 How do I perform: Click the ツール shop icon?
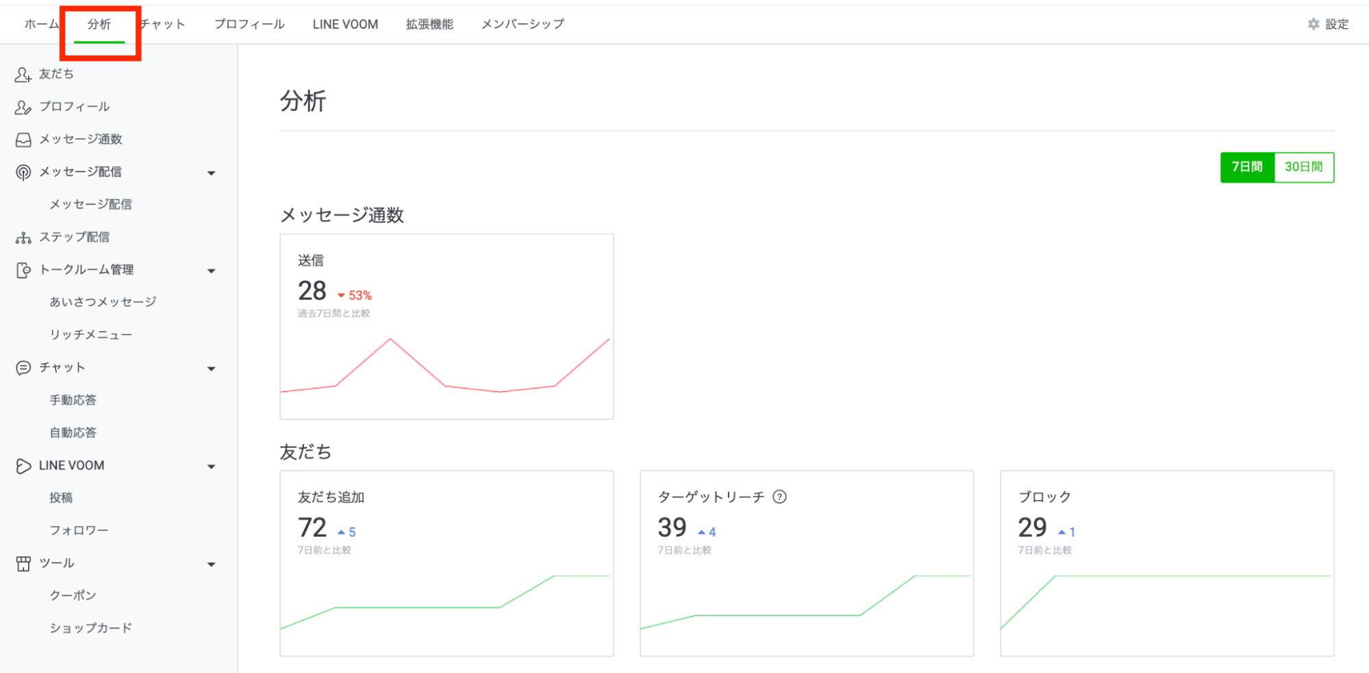23,564
